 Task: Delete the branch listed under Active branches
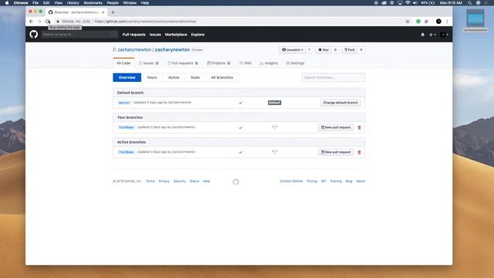tap(359, 152)
